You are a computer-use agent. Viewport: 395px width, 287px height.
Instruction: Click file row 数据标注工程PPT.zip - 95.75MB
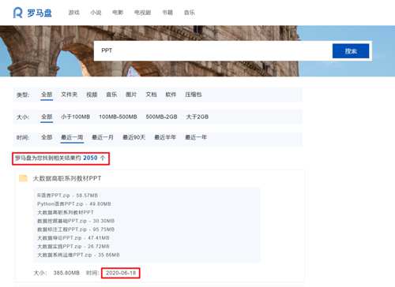(76, 229)
